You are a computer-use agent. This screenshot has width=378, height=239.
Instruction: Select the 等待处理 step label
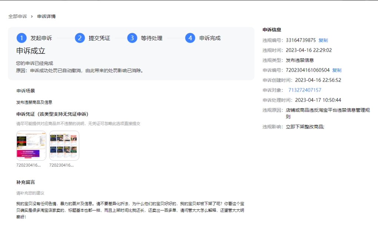(151, 38)
